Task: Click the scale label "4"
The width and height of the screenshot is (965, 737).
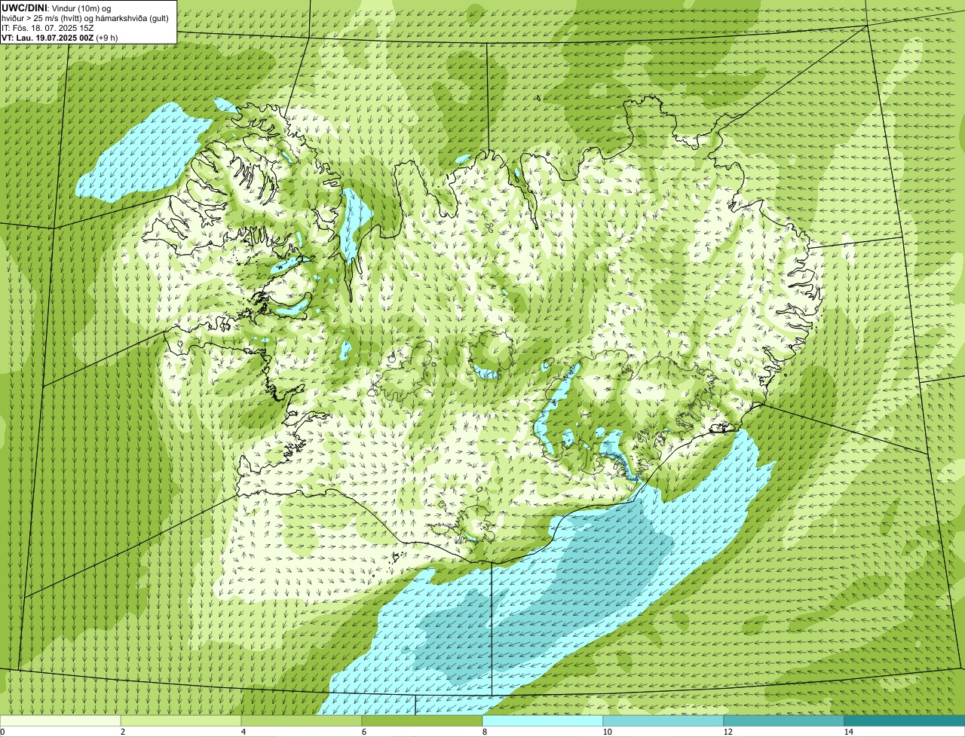Action: point(243,732)
